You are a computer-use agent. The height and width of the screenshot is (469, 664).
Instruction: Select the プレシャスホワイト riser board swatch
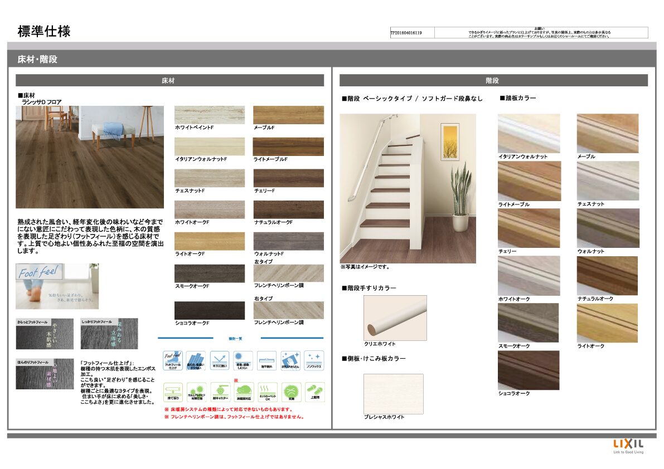pos(393,394)
